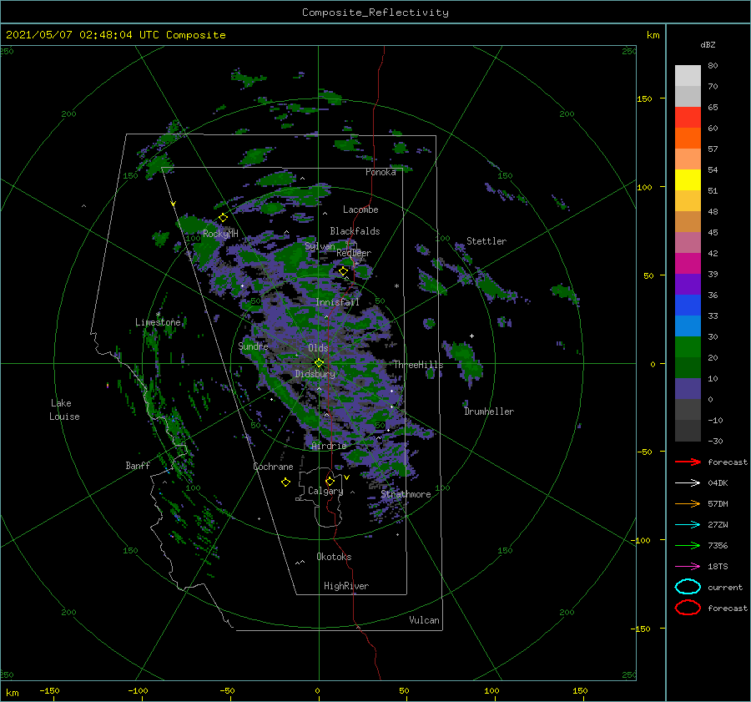Screen dimensions: 751x702
Task: Click the Sylvan town label
Action: 320,247
